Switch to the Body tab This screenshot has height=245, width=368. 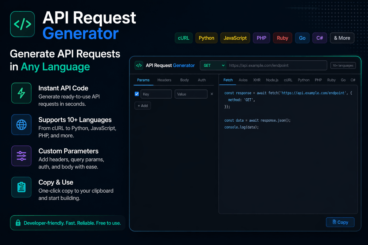pyautogui.click(x=185, y=80)
